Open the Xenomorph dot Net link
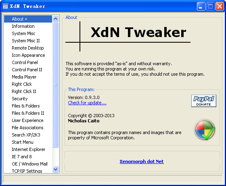The image size is (226, 186). 142,161
